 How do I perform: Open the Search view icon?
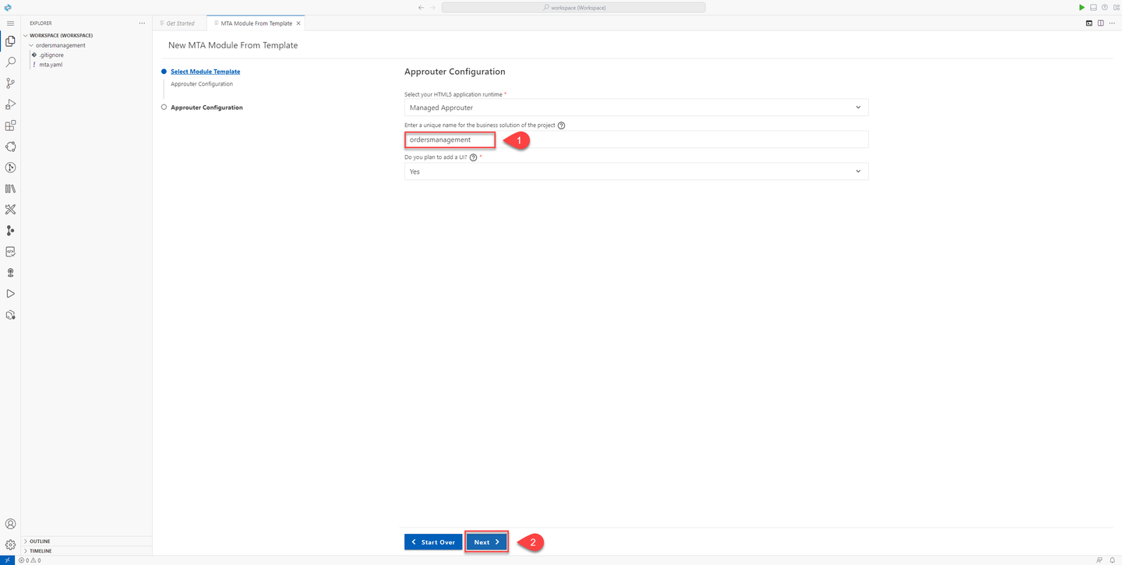click(x=10, y=62)
